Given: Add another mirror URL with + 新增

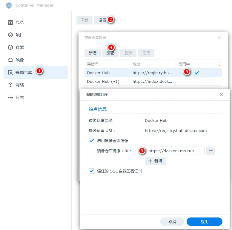Looking at the screenshot, I should (x=155, y=161).
